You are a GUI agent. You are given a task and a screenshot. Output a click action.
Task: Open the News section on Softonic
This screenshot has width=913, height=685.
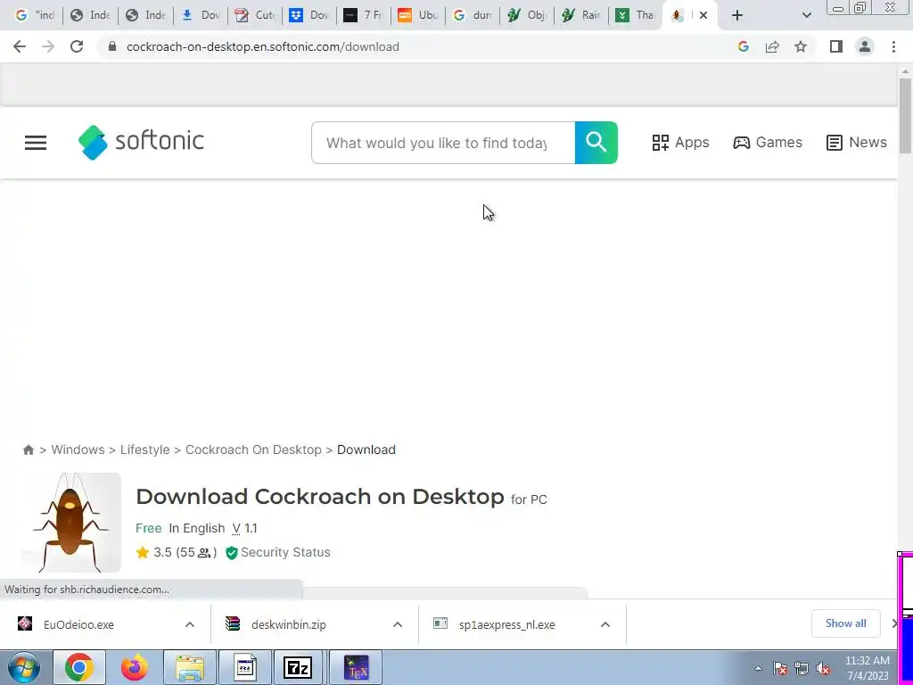(x=857, y=143)
